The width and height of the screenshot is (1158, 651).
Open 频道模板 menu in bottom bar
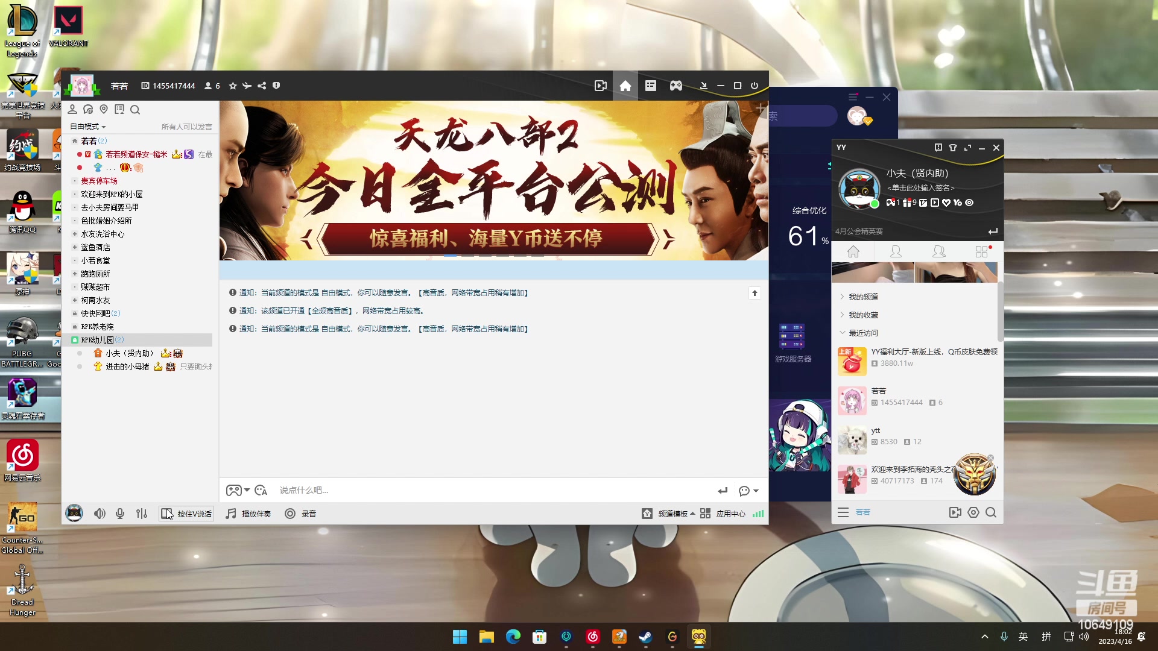(673, 514)
